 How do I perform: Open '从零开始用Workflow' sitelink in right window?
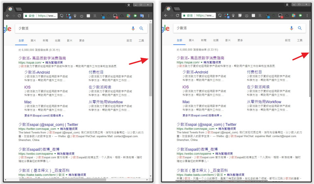click(264, 102)
